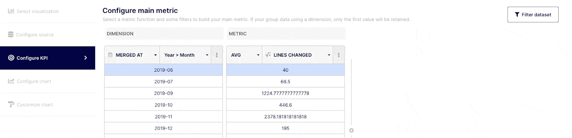Viewport: 572px width, 138px height.
Task: Select the Configure KPI step
Action: pos(48,58)
